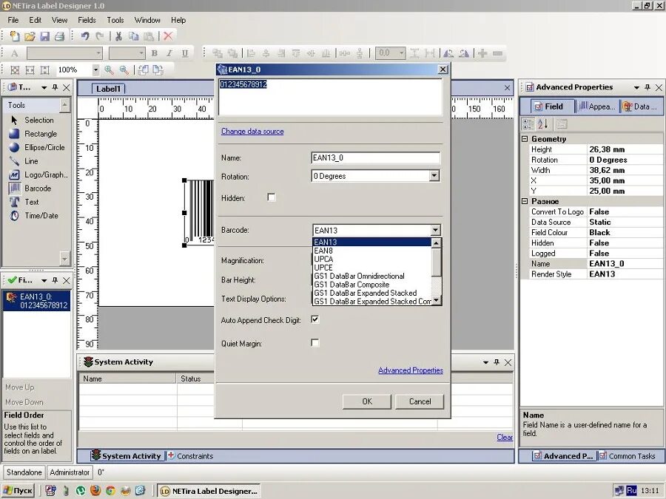
Task: Click the Save diskette toolbar icon
Action: click(44, 36)
